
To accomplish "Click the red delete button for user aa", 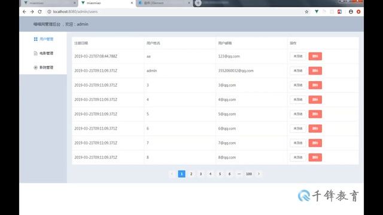I will tap(315, 56).
